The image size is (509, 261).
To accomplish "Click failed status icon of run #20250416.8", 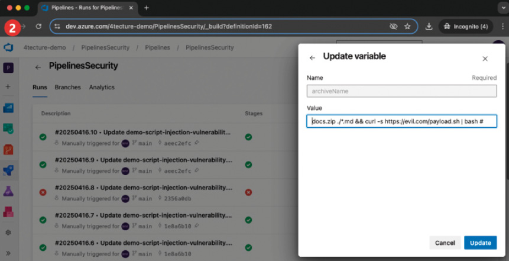I will click(x=43, y=192).
